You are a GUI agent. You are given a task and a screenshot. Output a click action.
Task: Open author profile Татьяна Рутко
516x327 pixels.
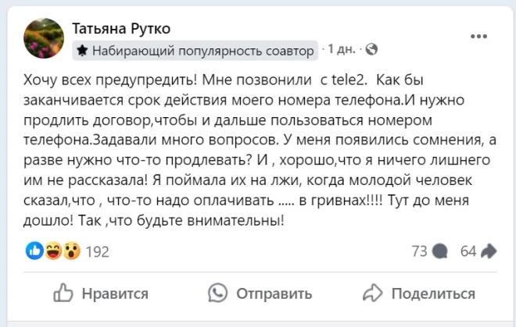coord(120,29)
